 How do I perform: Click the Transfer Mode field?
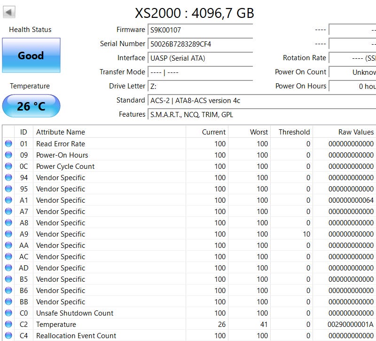click(200, 72)
